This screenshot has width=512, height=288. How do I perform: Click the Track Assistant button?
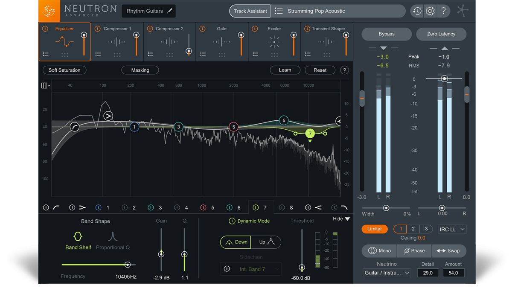[250, 11]
